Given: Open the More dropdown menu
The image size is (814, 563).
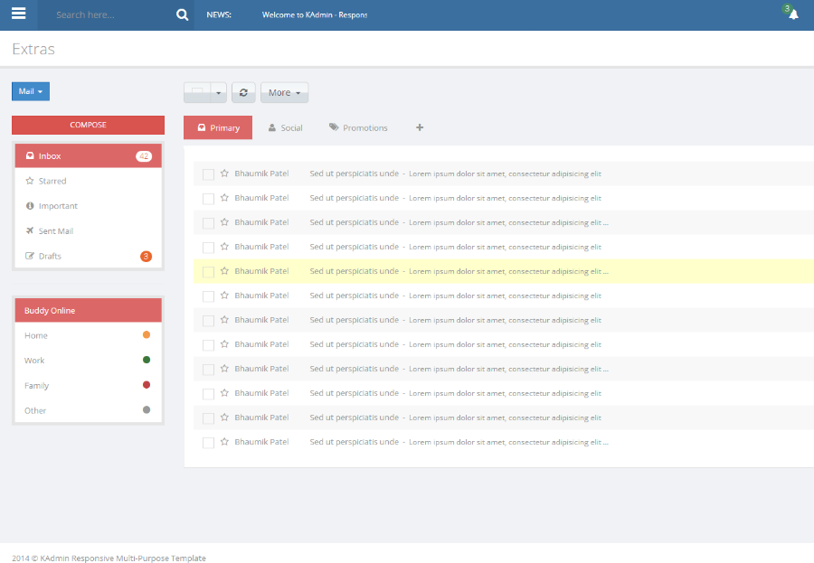Looking at the screenshot, I should pos(284,93).
